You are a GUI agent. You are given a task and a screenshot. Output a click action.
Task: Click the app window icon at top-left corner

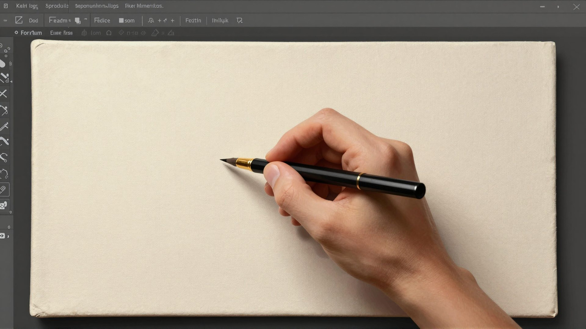click(5, 6)
